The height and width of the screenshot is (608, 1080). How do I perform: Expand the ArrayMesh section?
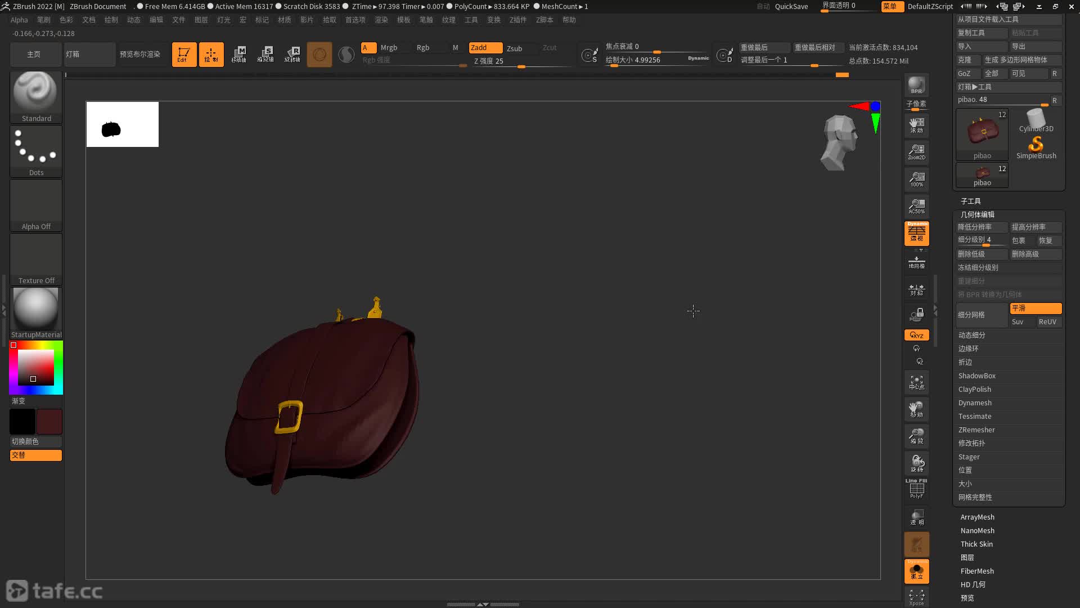click(x=978, y=517)
